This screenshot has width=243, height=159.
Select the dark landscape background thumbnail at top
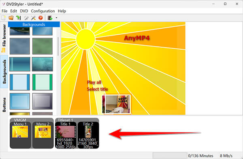click(x=20, y=31)
